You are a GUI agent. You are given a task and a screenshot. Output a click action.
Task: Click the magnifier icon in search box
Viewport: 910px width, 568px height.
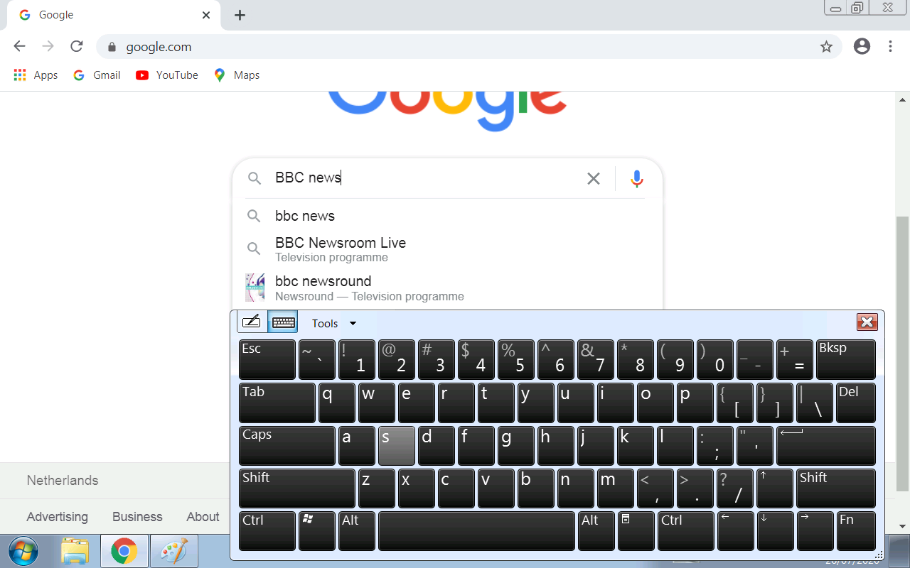coord(254,178)
